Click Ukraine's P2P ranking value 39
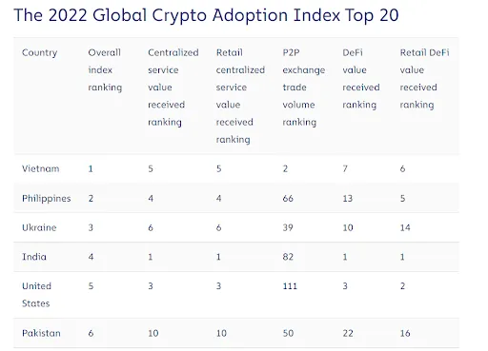The height and width of the screenshot is (351, 488). pos(288,227)
